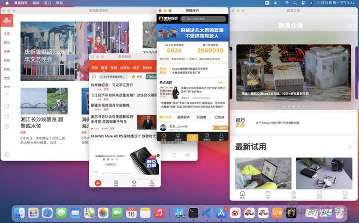Viewport: 359px width, 223px height.
Task: Open the home icon in 新浪众测 bottom bar
Action: (242, 195)
